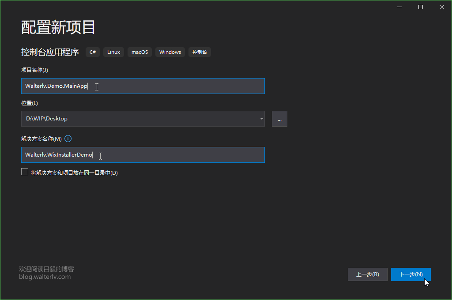Open the blog.walterlv.com link

pyautogui.click(x=45, y=276)
